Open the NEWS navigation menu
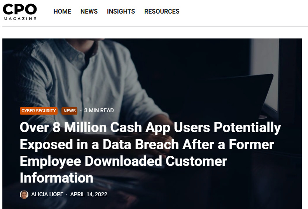308x209 pixels. point(89,11)
